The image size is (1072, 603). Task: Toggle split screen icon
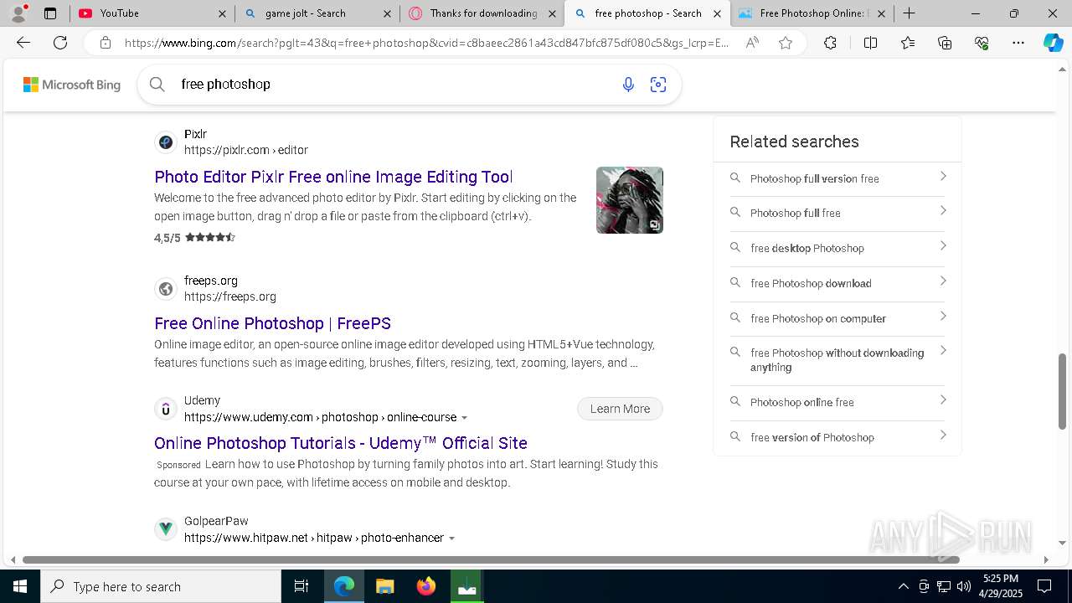(x=870, y=43)
